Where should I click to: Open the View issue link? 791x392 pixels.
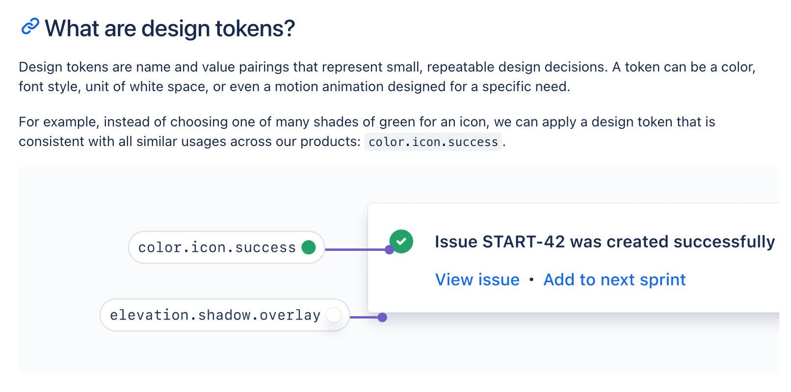click(x=477, y=280)
